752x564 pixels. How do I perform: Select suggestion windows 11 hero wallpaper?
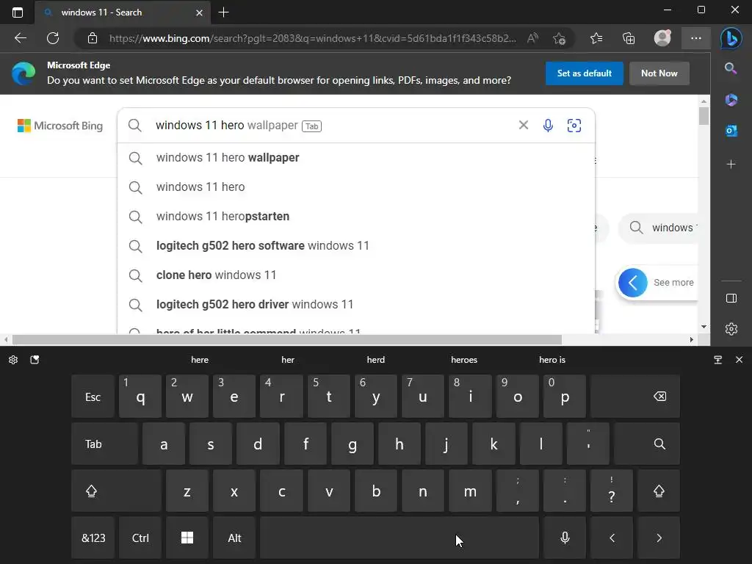pyautogui.click(x=356, y=158)
